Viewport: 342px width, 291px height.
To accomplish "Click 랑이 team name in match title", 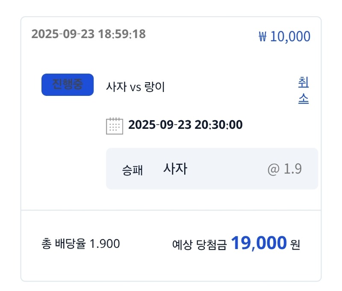I will tap(154, 87).
